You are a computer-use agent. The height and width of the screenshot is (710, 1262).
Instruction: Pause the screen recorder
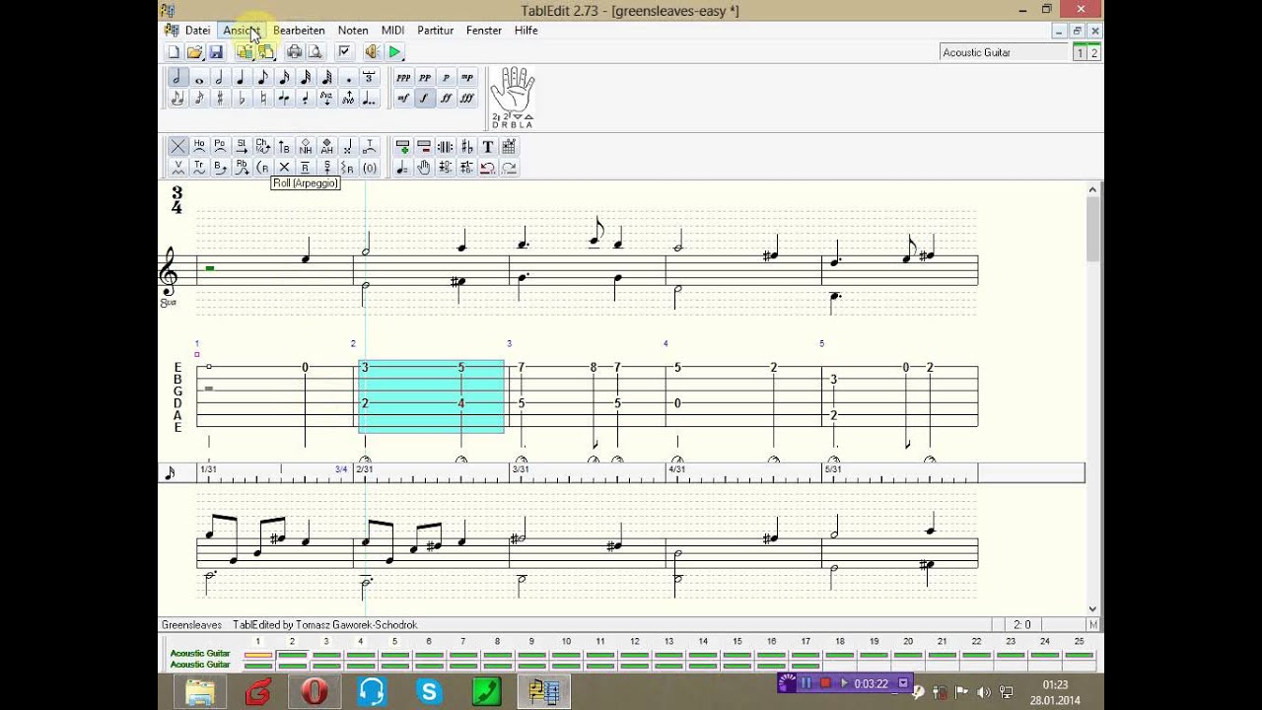tap(806, 682)
